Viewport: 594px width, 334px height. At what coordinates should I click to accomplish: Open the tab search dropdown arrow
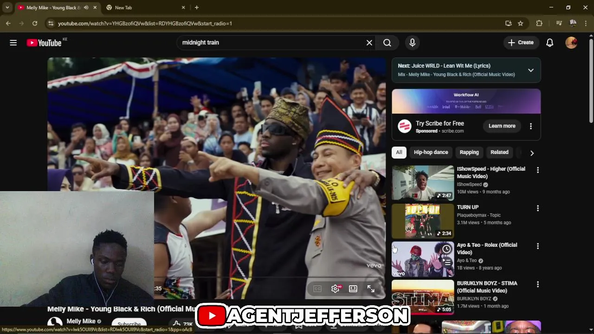coord(7,7)
